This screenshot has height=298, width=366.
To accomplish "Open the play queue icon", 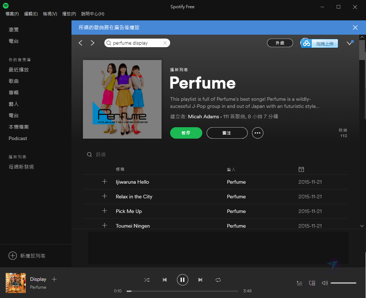I will 299,283.
